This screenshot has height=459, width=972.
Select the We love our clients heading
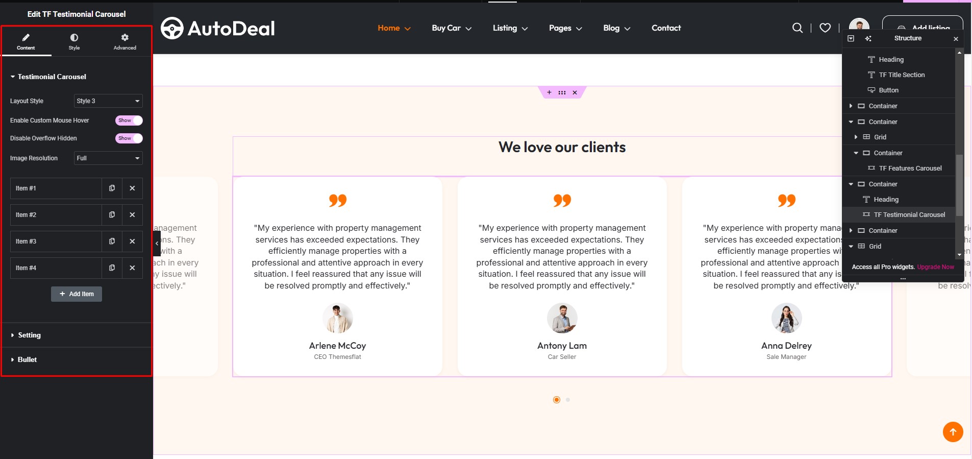(562, 148)
